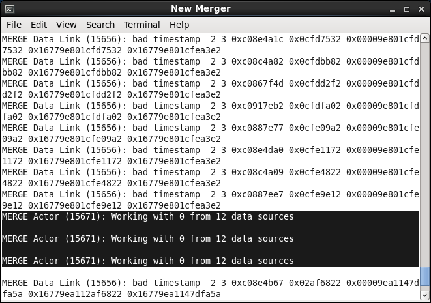This screenshot has height=303, width=431.
Task: Click the last highlighted MERGE Actor line
Action: 148,261
